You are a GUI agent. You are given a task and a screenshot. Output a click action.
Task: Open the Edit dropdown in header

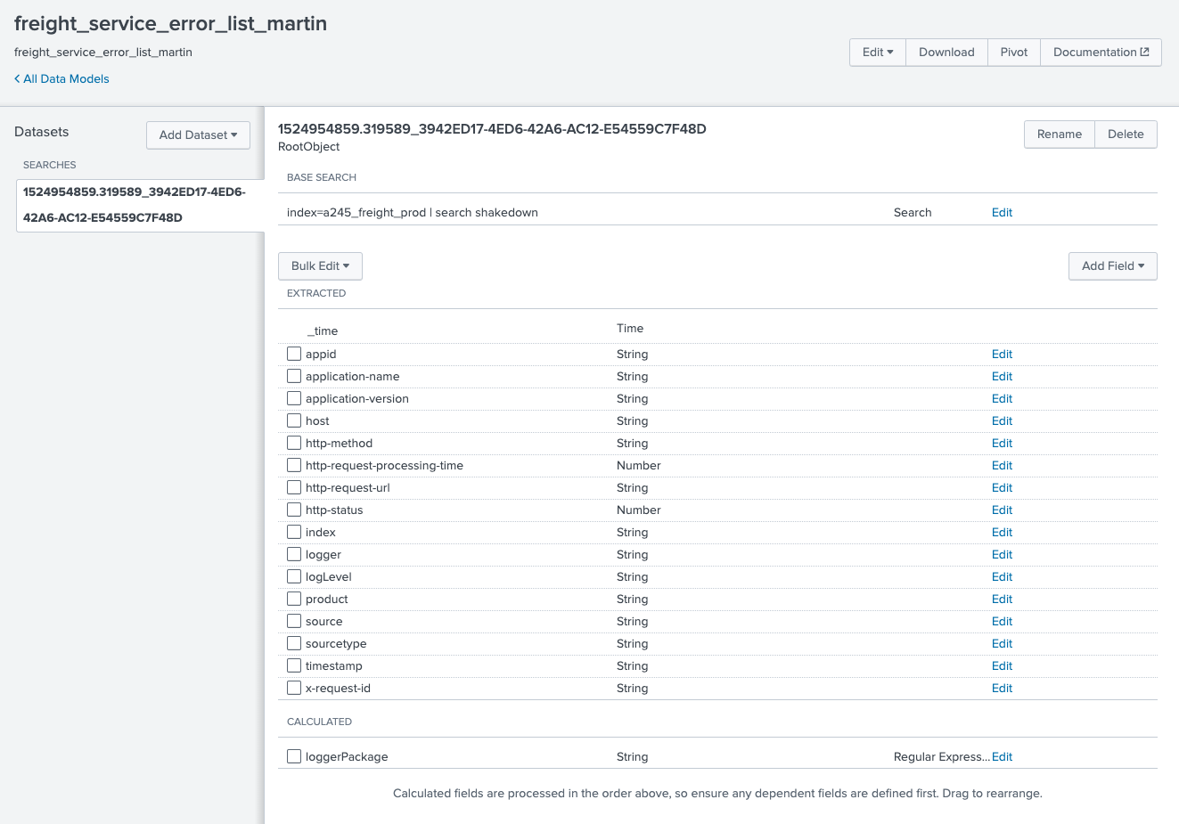click(x=877, y=53)
